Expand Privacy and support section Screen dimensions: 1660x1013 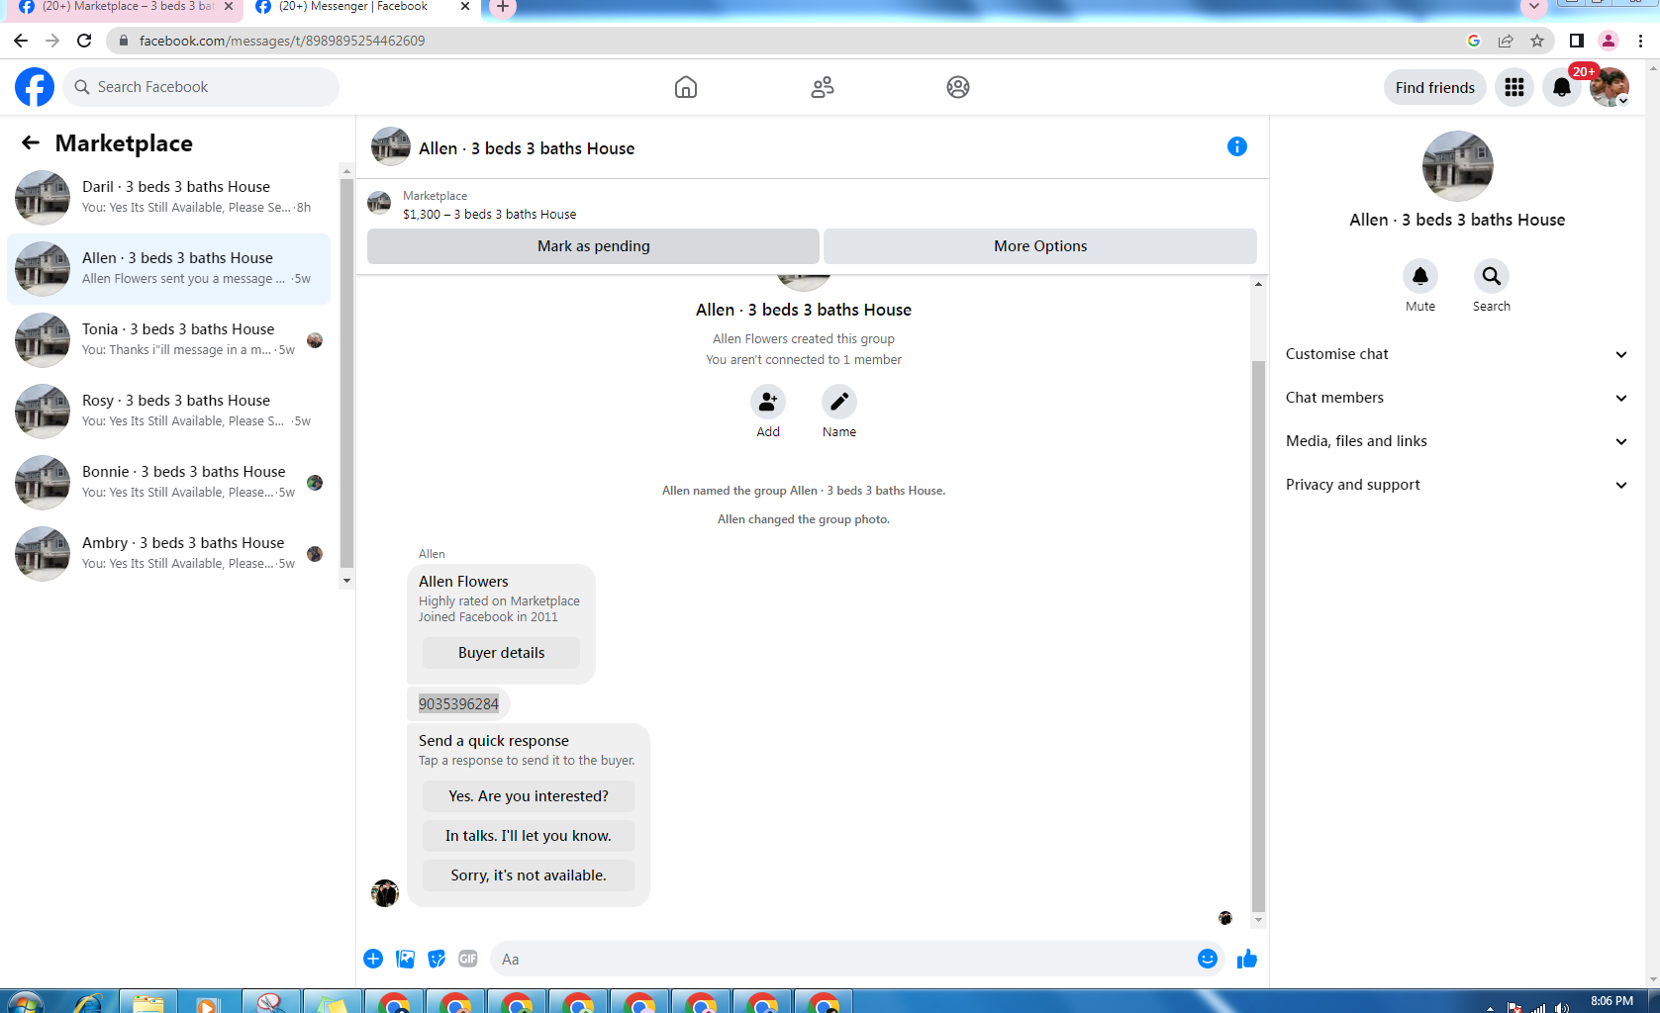tap(1457, 485)
